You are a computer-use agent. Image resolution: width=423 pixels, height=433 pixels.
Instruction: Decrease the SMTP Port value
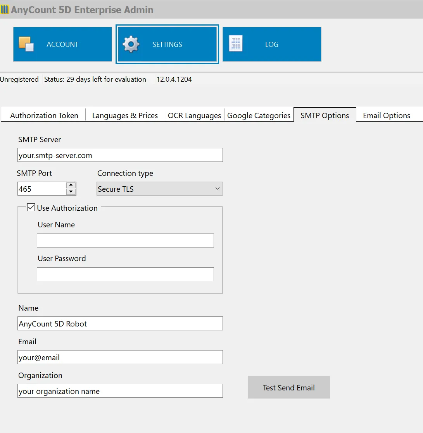tap(71, 192)
